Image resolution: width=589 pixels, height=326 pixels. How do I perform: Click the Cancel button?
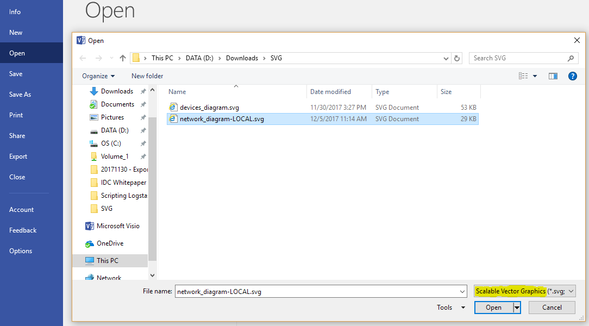[x=552, y=307]
